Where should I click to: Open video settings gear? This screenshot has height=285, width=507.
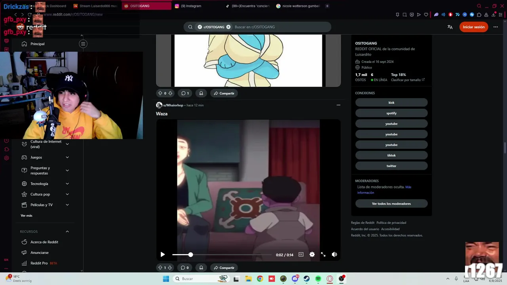click(312, 255)
